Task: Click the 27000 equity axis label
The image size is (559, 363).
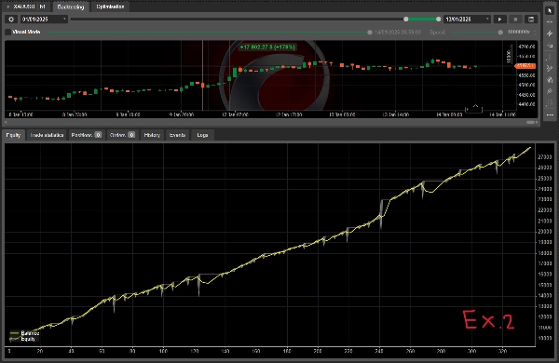Action: coord(545,156)
